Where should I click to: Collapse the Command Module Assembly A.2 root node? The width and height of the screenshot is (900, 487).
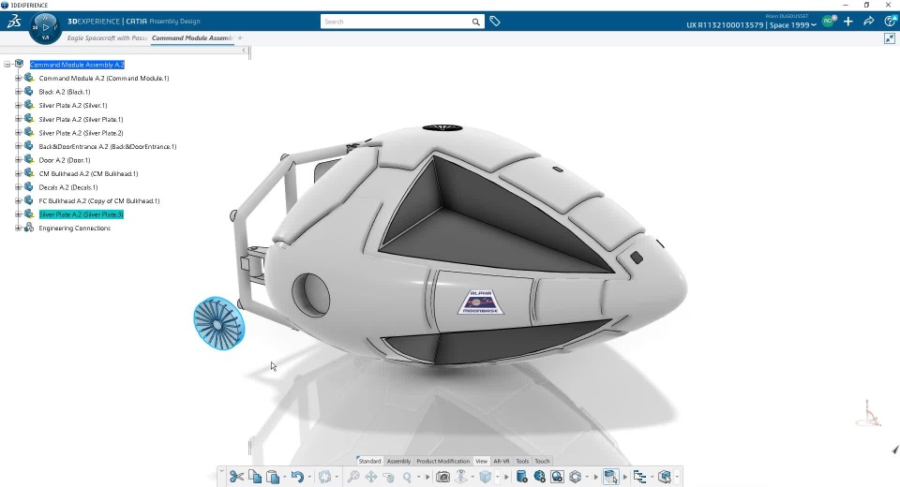click(x=7, y=65)
